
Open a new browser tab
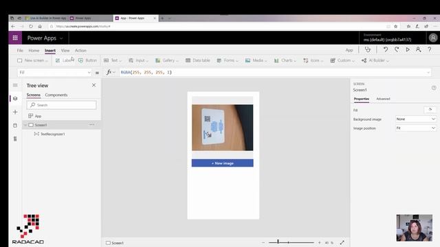tap(162, 19)
